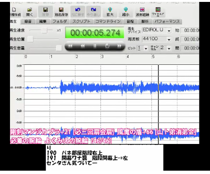The height and width of the screenshot is (174, 210).
Task: Zoom in with 拡大 icon
Action: click(110, 11)
